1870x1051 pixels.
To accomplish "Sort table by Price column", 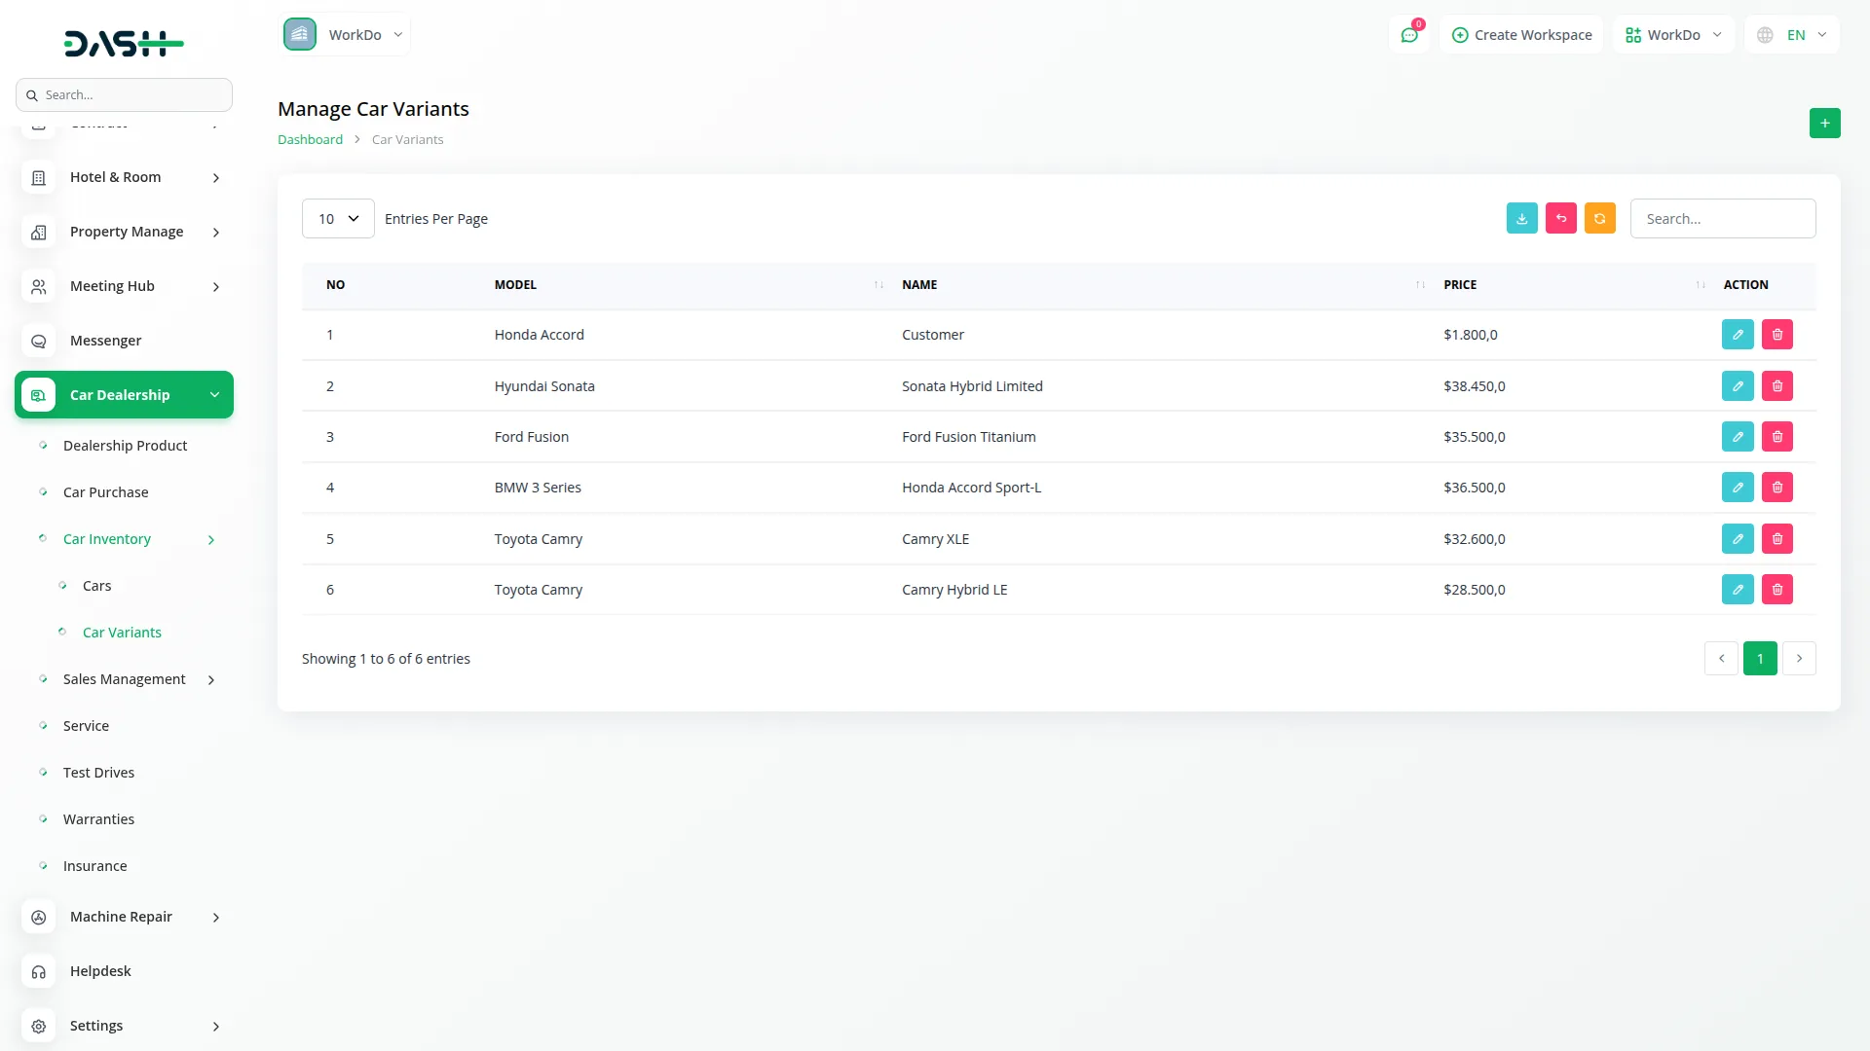I will pyautogui.click(x=1459, y=285).
